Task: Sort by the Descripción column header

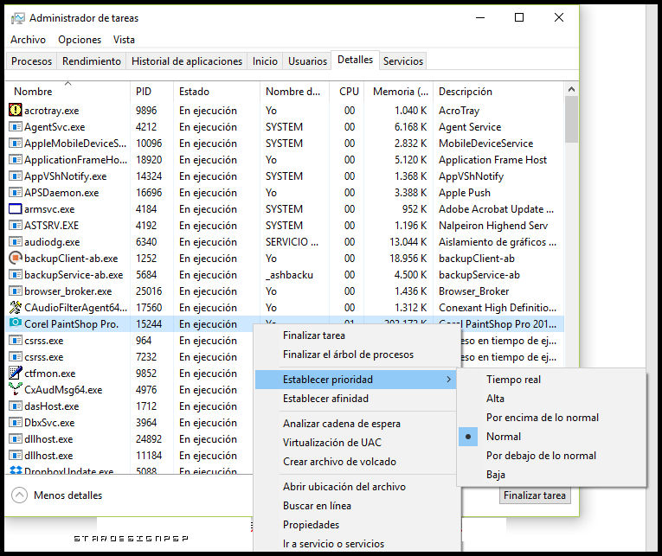Action: tap(498, 91)
